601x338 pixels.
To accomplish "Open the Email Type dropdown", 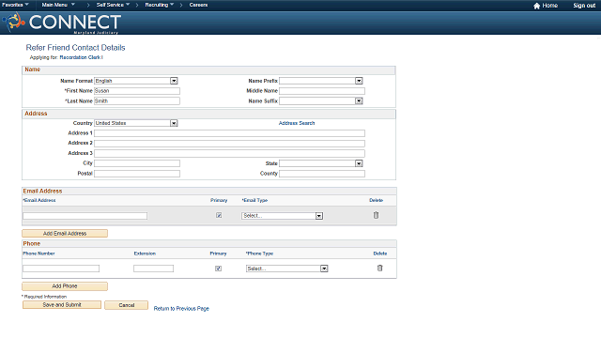I will point(282,216).
